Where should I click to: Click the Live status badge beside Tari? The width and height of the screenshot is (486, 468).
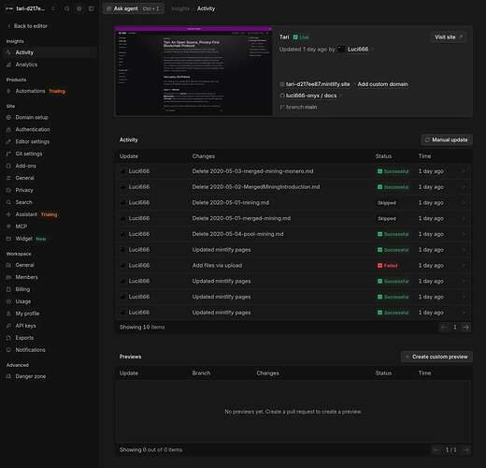(301, 37)
